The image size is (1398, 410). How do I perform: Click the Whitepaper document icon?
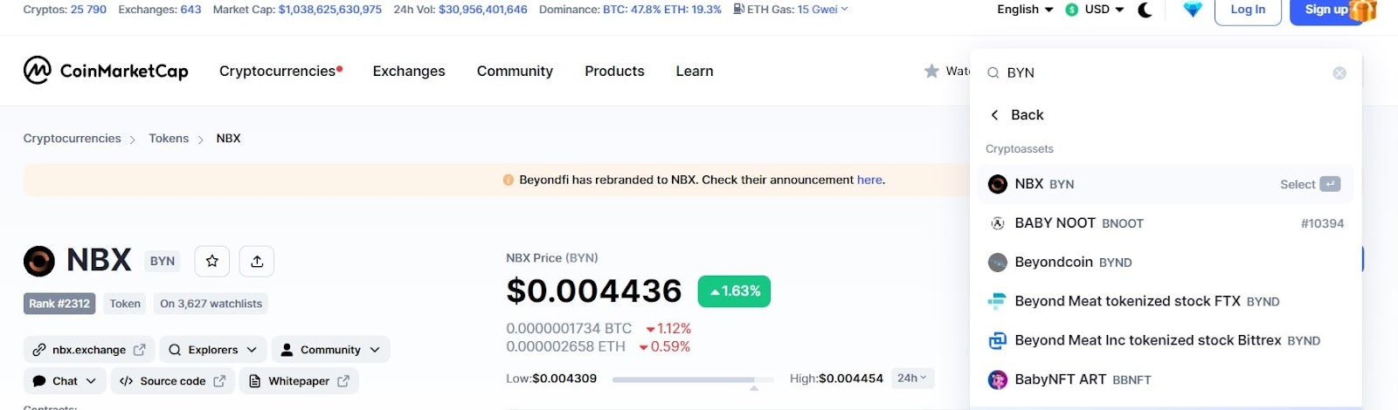point(255,381)
